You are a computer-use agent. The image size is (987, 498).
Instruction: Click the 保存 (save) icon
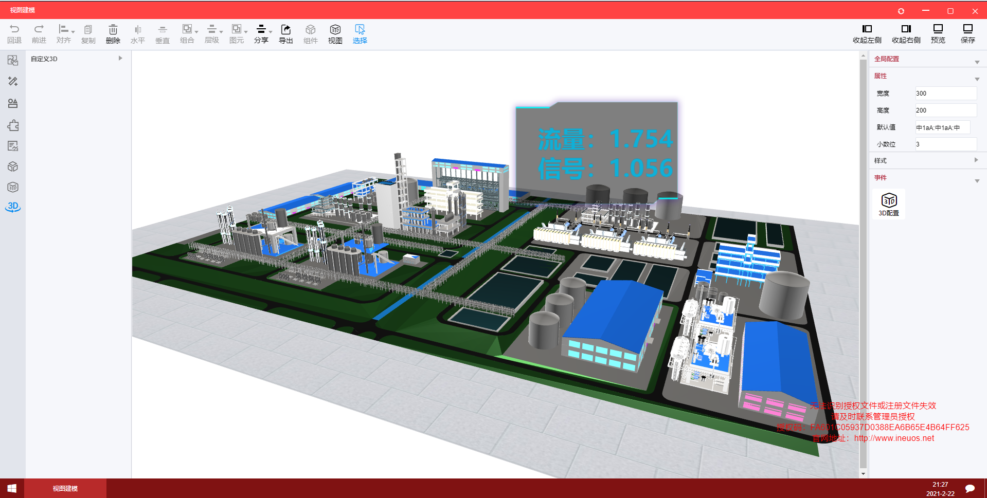point(967,33)
